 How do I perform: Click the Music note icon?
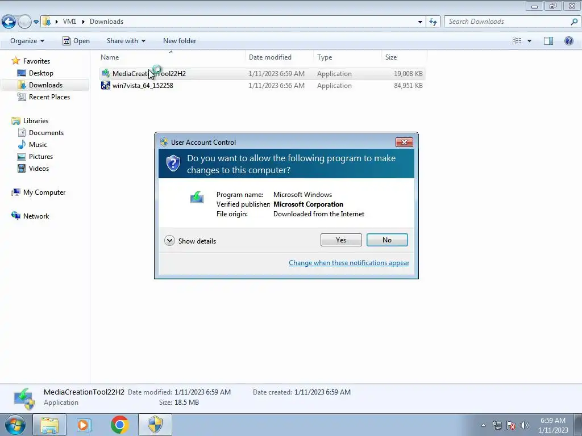pyautogui.click(x=22, y=144)
